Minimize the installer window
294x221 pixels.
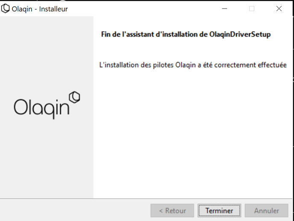pos(224,9)
